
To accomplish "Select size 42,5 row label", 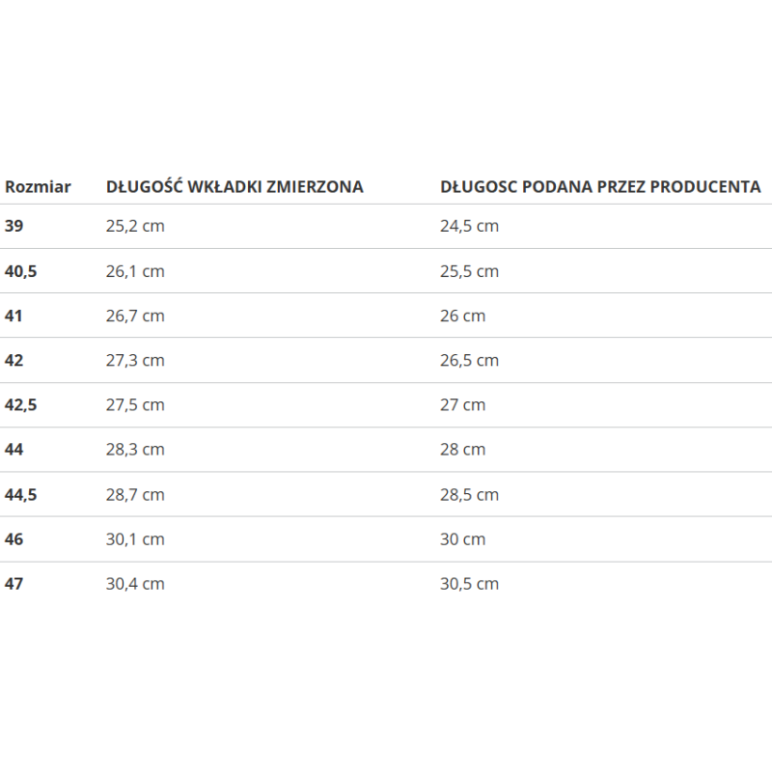I will (20, 405).
